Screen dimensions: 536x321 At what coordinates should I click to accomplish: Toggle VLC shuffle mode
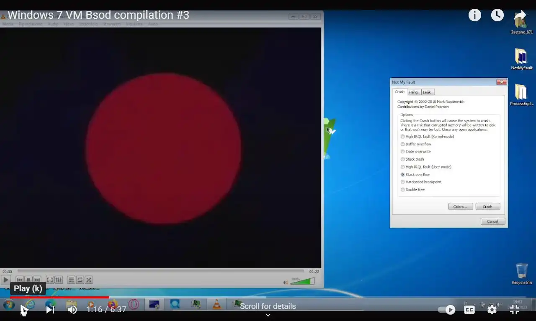(x=89, y=280)
